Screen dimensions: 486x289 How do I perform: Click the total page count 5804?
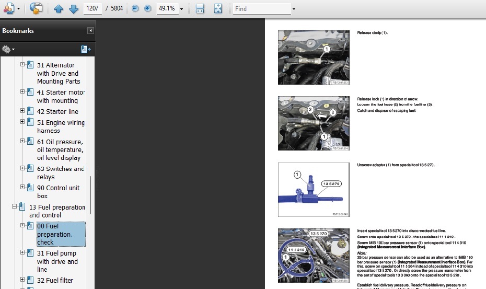point(117,8)
